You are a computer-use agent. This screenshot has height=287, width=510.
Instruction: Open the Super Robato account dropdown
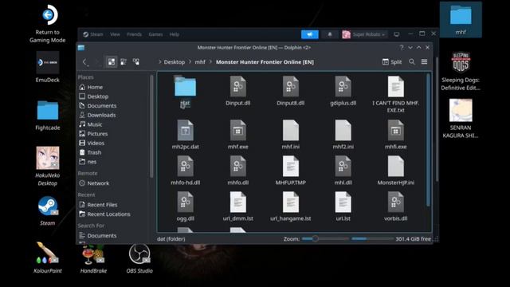click(365, 34)
